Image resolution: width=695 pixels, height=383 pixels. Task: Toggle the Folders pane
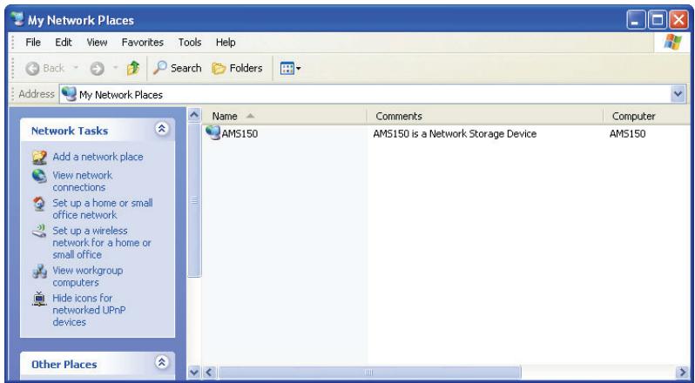237,68
